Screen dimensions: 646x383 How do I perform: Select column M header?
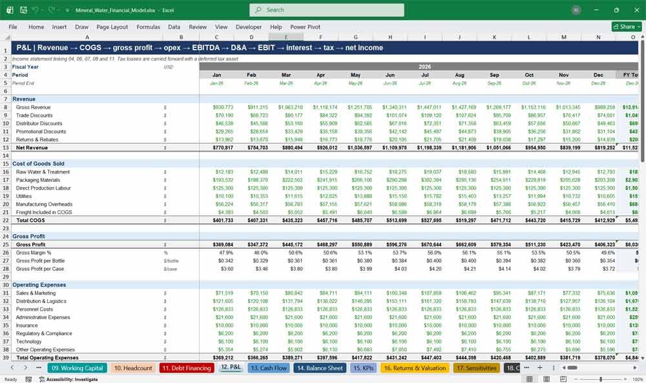(563, 37)
